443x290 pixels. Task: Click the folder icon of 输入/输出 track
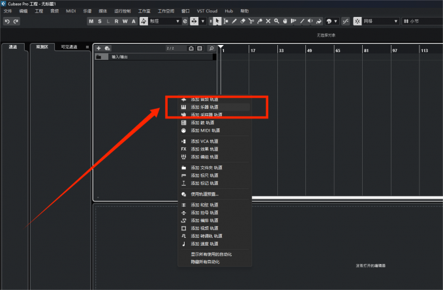point(99,57)
